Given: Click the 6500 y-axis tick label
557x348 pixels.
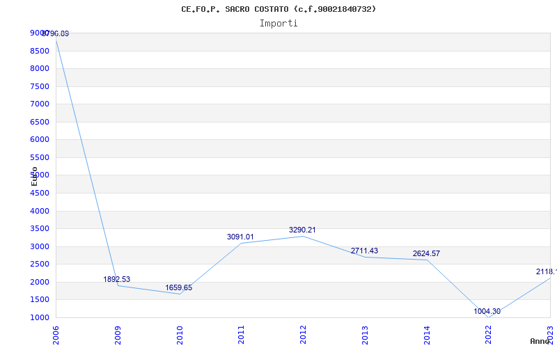Looking at the screenshot, I should [x=40, y=122].
